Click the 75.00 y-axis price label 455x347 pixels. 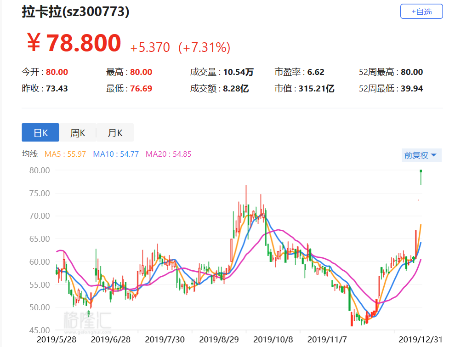point(40,193)
